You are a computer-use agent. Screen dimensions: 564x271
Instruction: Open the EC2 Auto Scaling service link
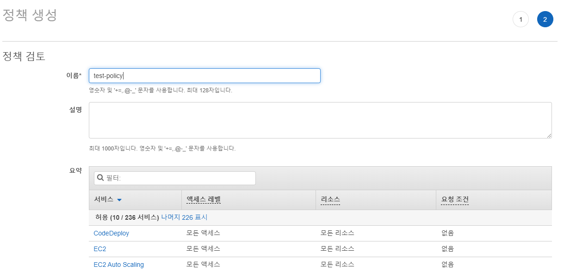click(x=119, y=265)
